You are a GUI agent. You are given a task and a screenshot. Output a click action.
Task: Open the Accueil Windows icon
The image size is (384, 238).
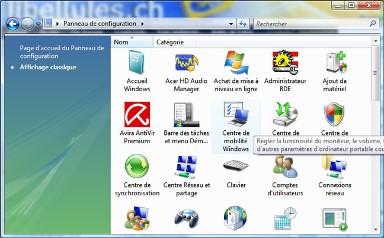pyautogui.click(x=137, y=63)
